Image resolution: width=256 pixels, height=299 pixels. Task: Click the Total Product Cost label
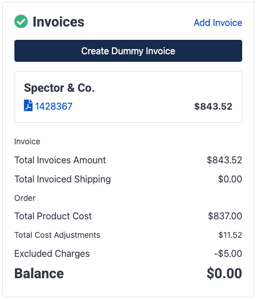coord(53,216)
